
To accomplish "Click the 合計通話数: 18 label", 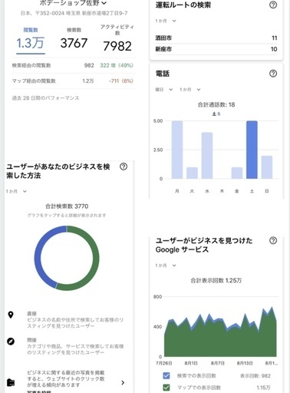I will (216, 104).
